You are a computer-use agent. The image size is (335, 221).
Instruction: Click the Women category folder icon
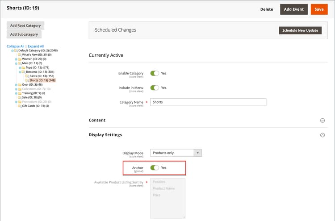[x=20, y=59]
